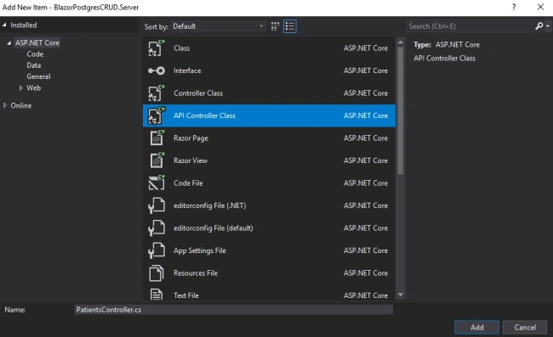The height and width of the screenshot is (337, 553).
Task: Select the Resources File name
Action: [x=196, y=273]
